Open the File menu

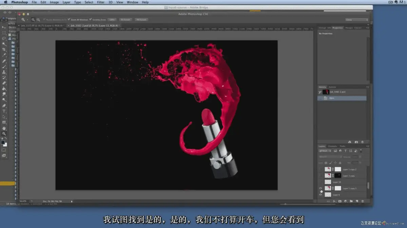pyautogui.click(x=34, y=2)
